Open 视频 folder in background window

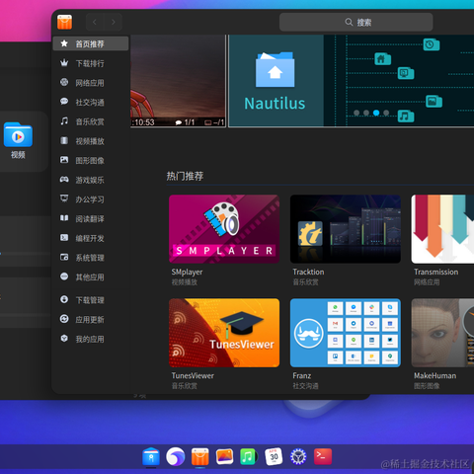tap(18, 140)
